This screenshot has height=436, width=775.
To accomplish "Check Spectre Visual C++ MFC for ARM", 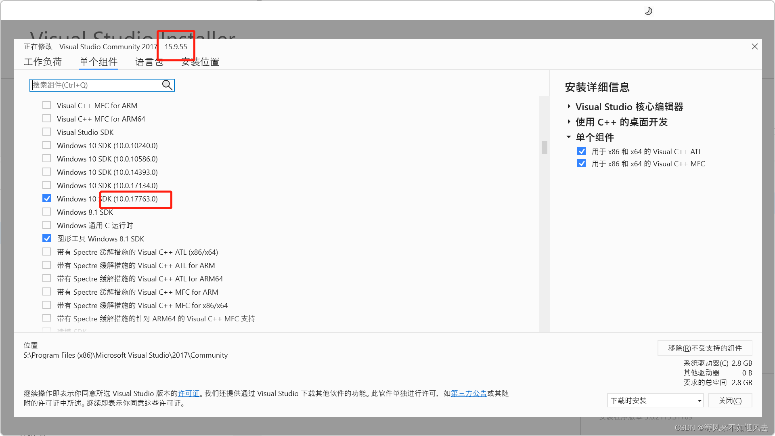I will [47, 292].
